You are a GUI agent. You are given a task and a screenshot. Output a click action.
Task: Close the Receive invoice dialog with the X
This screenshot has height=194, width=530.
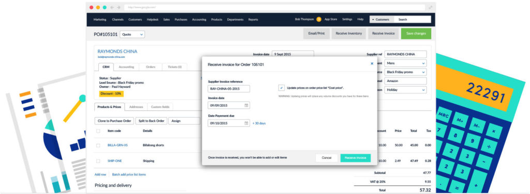(372, 63)
